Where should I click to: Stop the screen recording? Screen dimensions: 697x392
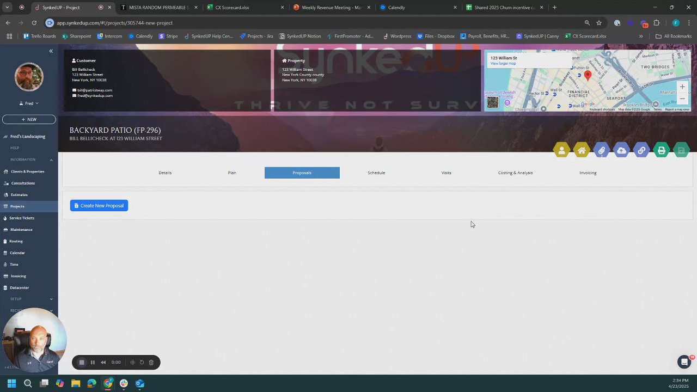pos(82,362)
